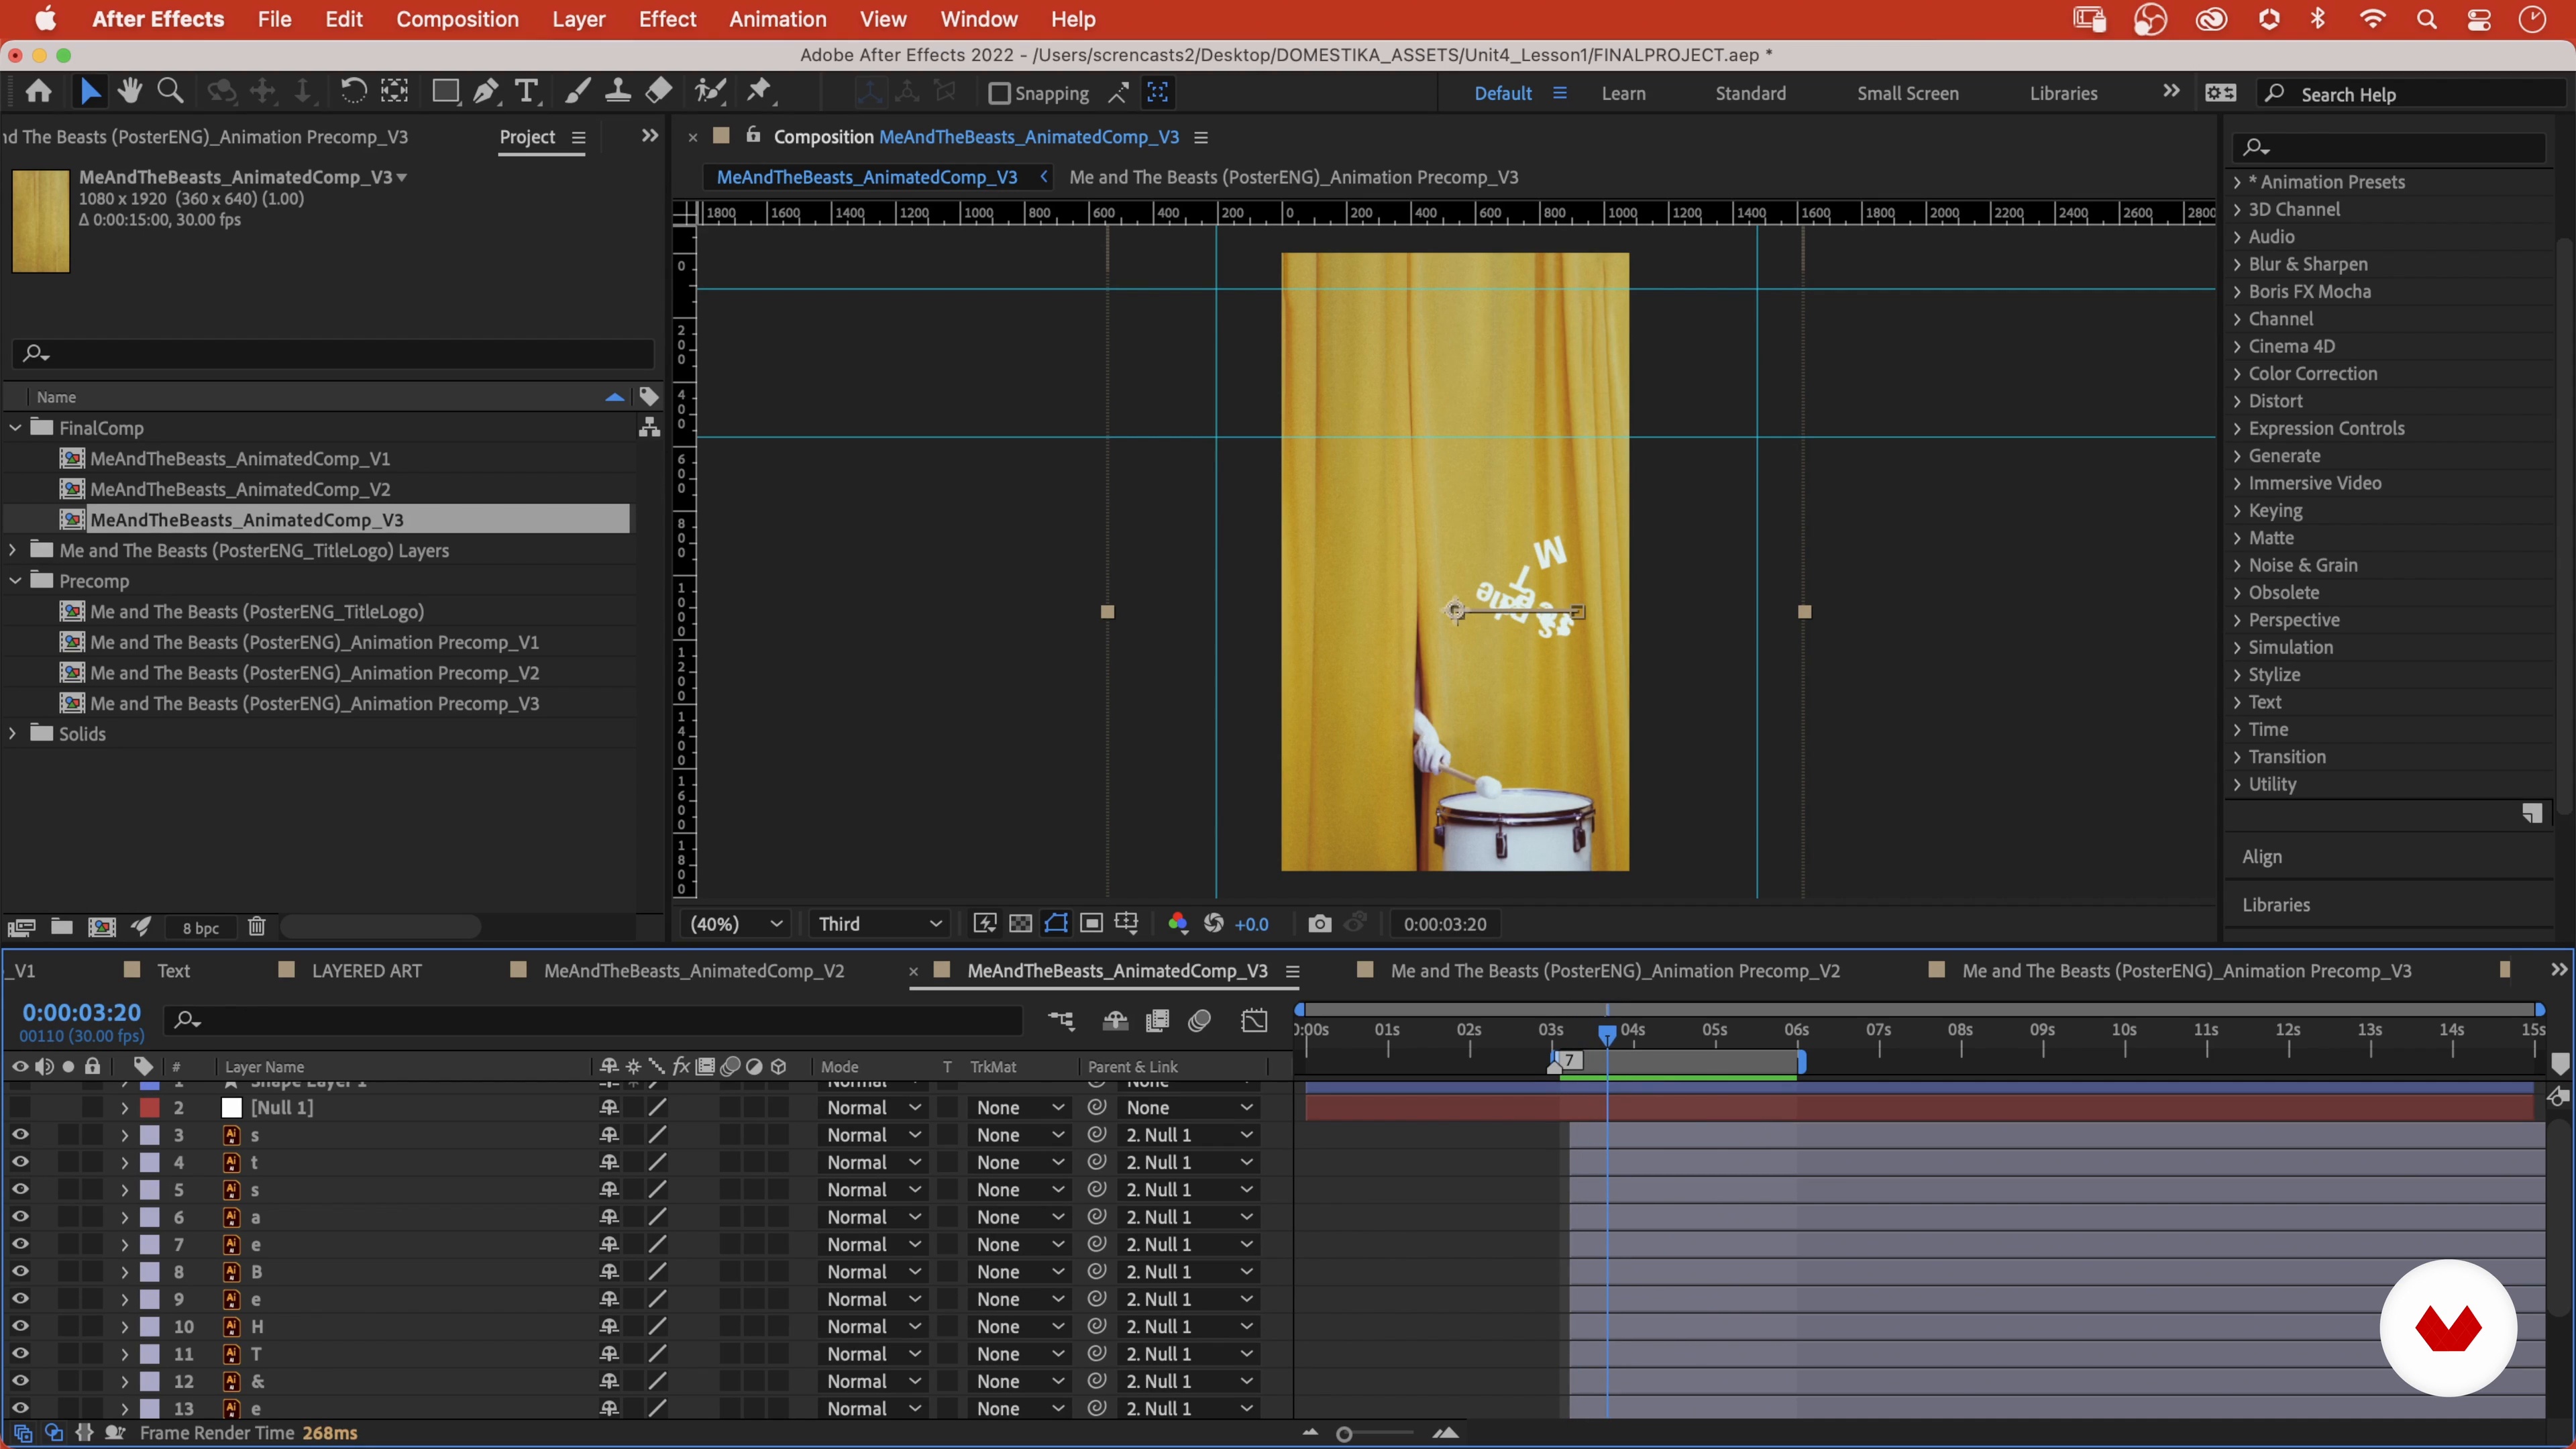2576x1449 pixels.
Task: Create new folder in Project panel
Action: point(61,927)
